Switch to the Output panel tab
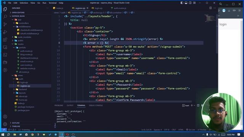This screenshot has height=137, width=244. tap(70, 105)
